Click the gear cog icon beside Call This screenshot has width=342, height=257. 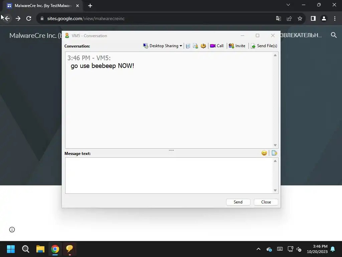click(x=203, y=46)
